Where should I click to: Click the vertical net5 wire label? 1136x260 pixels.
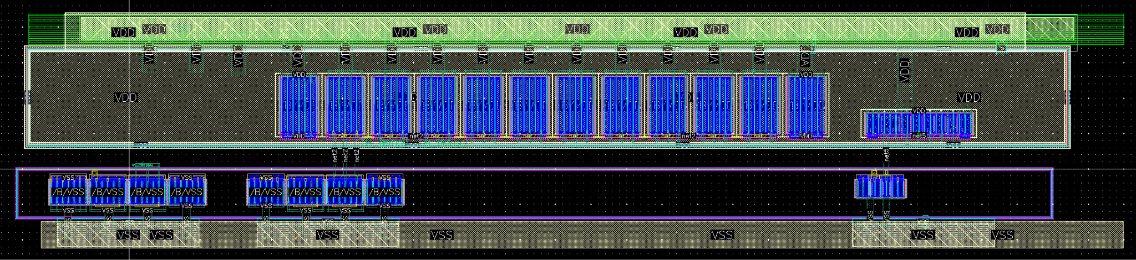[x=886, y=154]
